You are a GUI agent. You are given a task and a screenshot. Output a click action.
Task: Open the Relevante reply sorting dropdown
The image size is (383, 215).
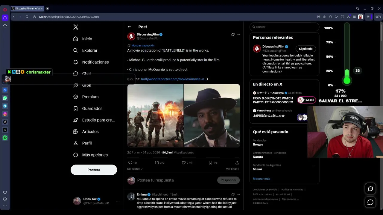tap(135, 169)
